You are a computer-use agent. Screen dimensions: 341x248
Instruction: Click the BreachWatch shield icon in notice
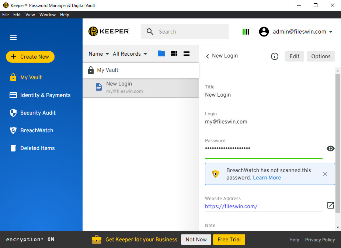click(x=216, y=174)
